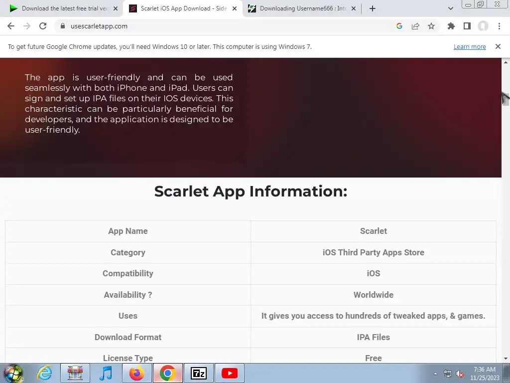The image size is (510, 383).
Task: Open a new tab
Action: point(373,8)
